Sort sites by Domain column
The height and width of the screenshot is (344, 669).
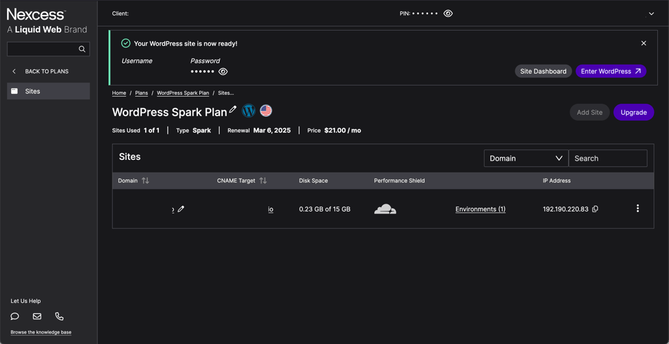pyautogui.click(x=146, y=181)
